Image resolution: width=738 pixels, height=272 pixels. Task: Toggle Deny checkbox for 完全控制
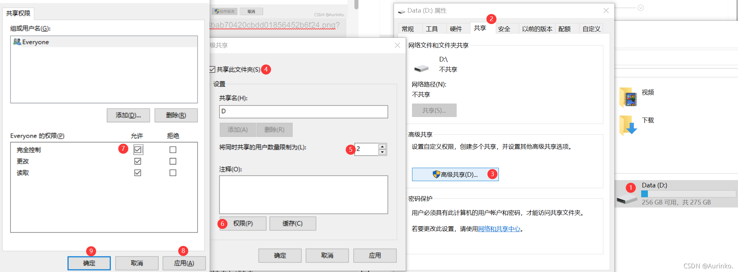pos(173,150)
